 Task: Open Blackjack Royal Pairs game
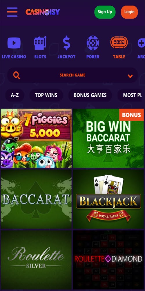108,199
